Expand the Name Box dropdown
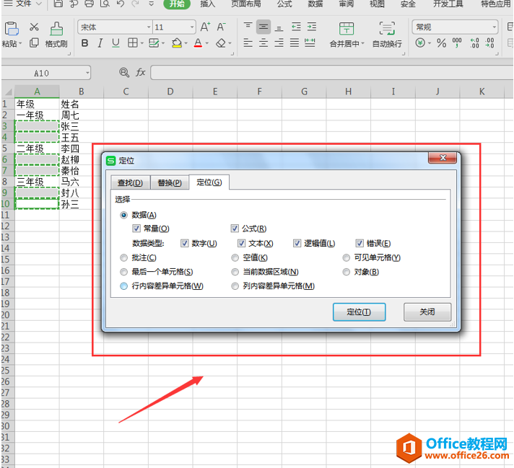 pos(87,73)
